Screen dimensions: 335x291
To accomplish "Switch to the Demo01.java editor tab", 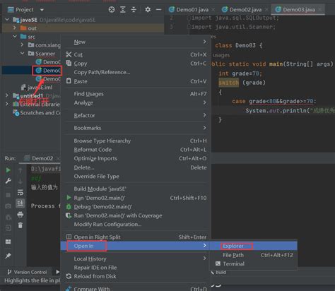I will tap(192, 10).
